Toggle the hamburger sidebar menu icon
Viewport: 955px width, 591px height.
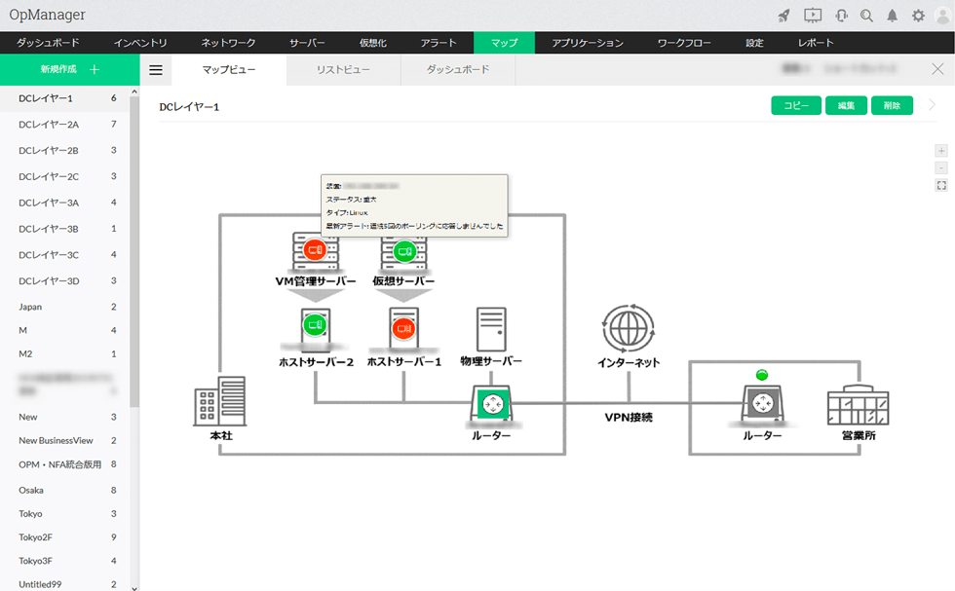point(156,70)
